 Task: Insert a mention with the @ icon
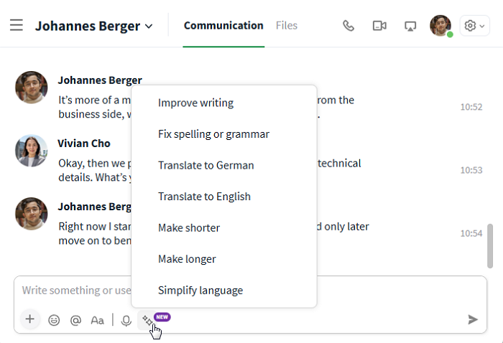(x=75, y=320)
